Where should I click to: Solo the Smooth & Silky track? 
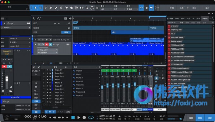43,40
